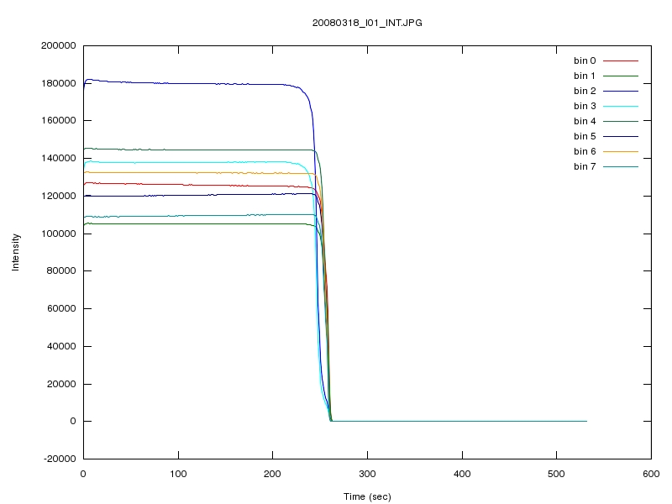Viewport: 672px width, 504px height.
Task: Click the 'bin 1' legend label
Action: pyautogui.click(x=585, y=76)
